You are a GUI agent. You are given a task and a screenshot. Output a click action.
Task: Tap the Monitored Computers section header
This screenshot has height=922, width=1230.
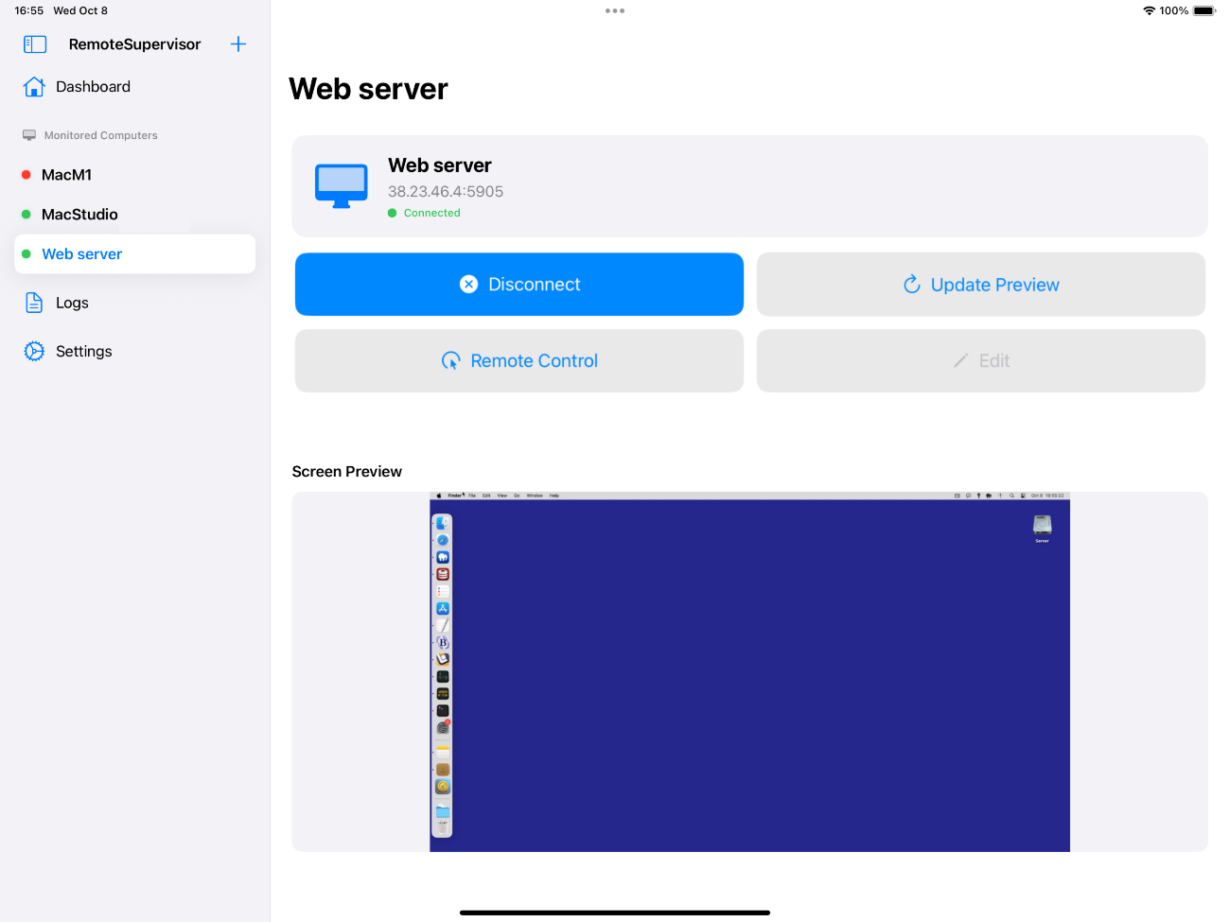click(100, 135)
